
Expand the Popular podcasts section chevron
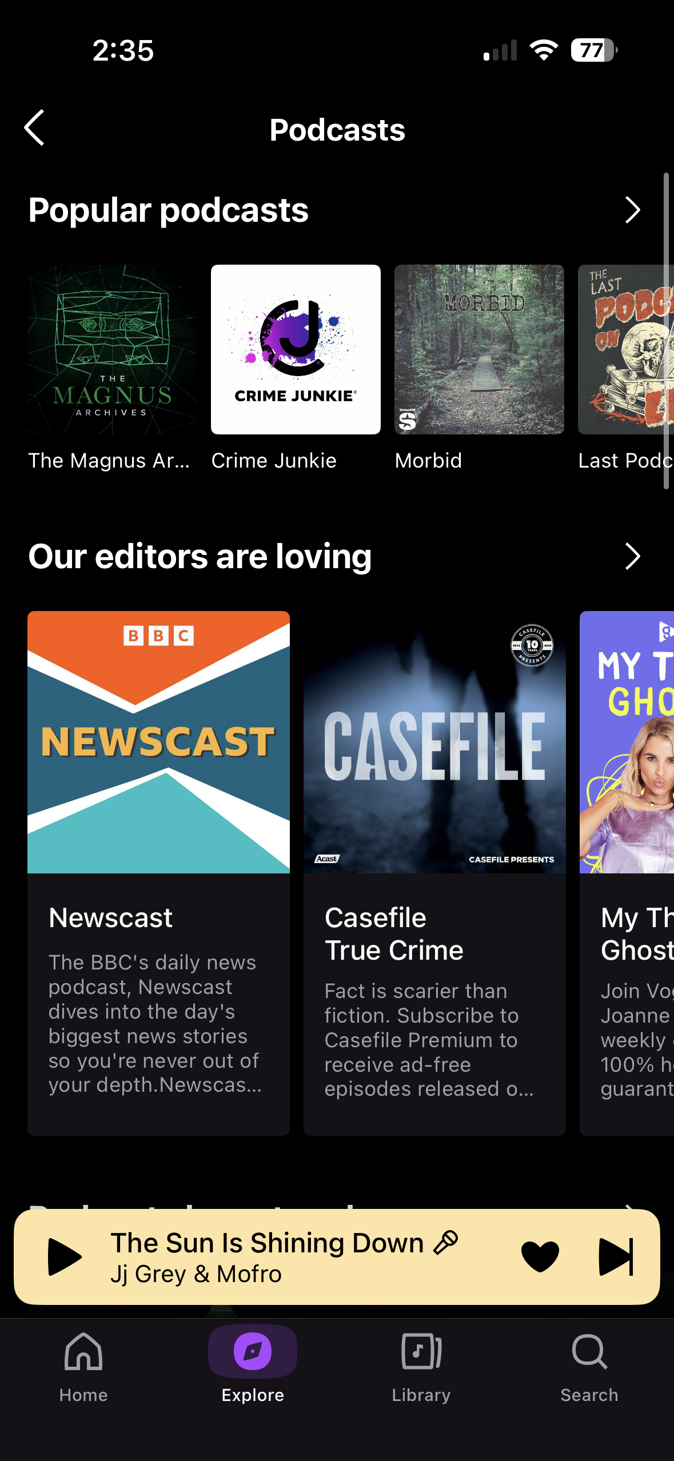coord(632,210)
